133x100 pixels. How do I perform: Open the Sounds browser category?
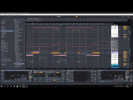(3, 27)
